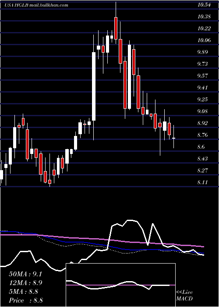Viewport: 219px width, 307px height.
Task: Click the '5MA : 8.8' readout
Action: coord(24,292)
